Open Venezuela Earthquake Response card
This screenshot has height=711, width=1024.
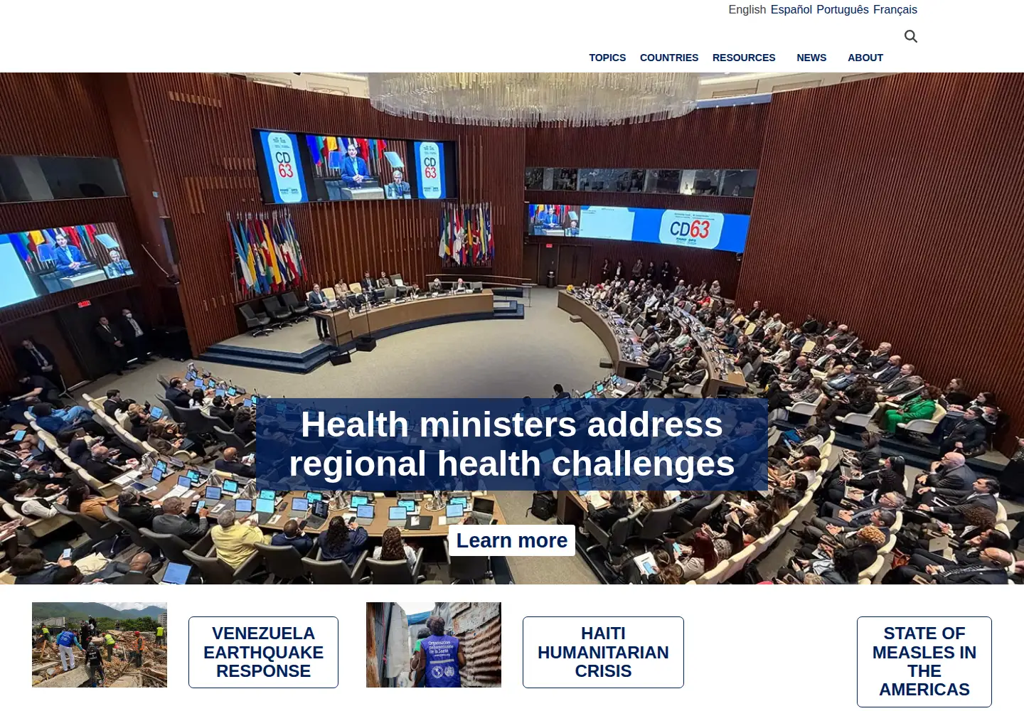263,652
